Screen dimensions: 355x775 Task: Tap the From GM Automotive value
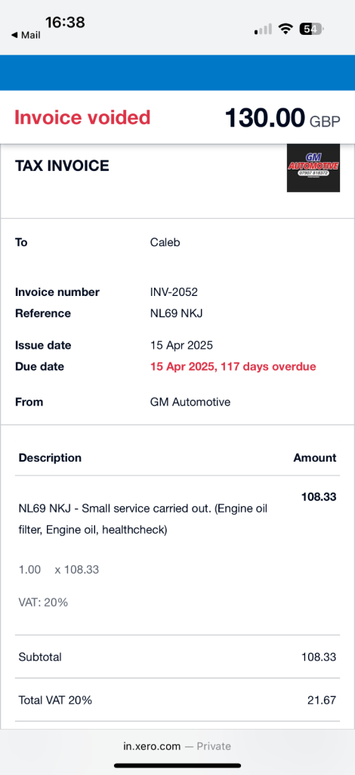[190, 402]
